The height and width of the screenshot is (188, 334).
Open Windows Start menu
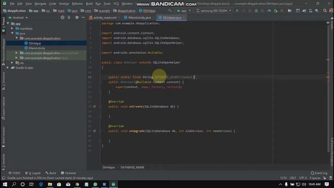click(x=5, y=184)
